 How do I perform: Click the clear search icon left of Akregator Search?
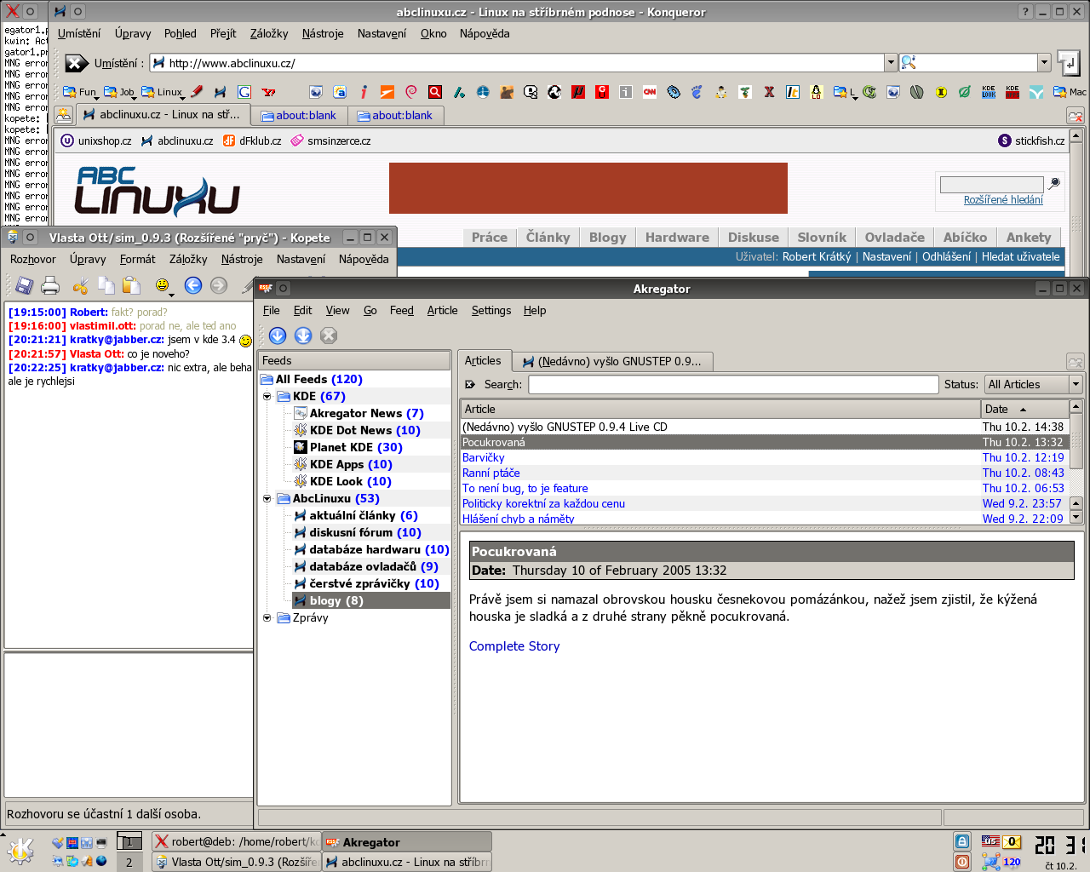[x=470, y=385]
